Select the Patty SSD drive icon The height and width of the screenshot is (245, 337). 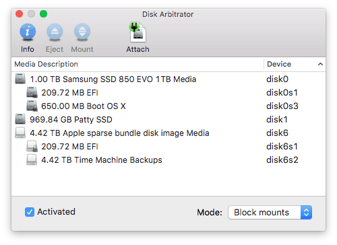[20, 119]
